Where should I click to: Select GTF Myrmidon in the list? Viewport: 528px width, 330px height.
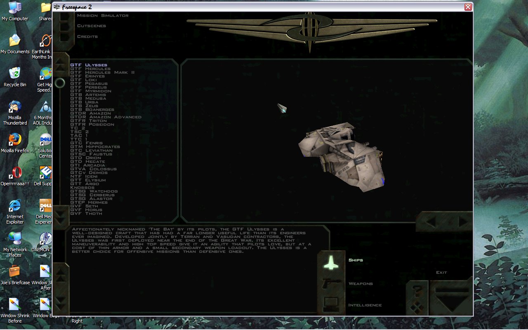point(91,91)
